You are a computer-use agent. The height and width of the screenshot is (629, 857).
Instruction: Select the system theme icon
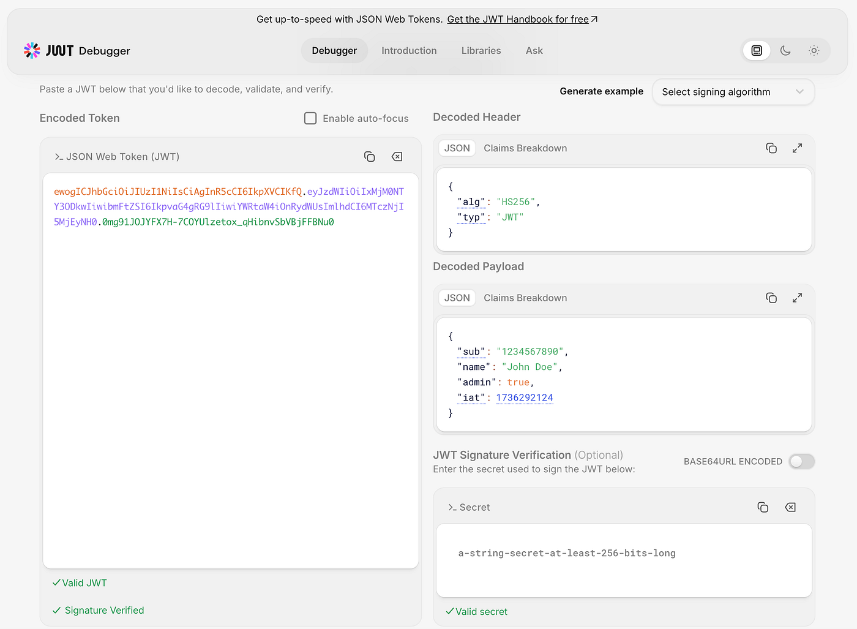[x=757, y=51]
